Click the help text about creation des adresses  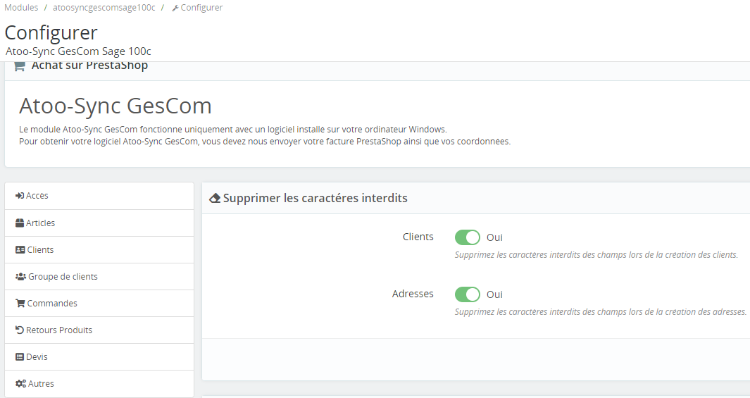click(600, 312)
